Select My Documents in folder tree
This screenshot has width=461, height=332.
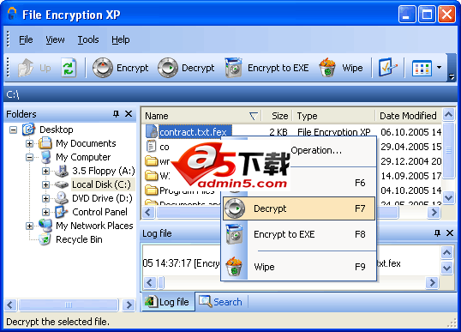(86, 143)
